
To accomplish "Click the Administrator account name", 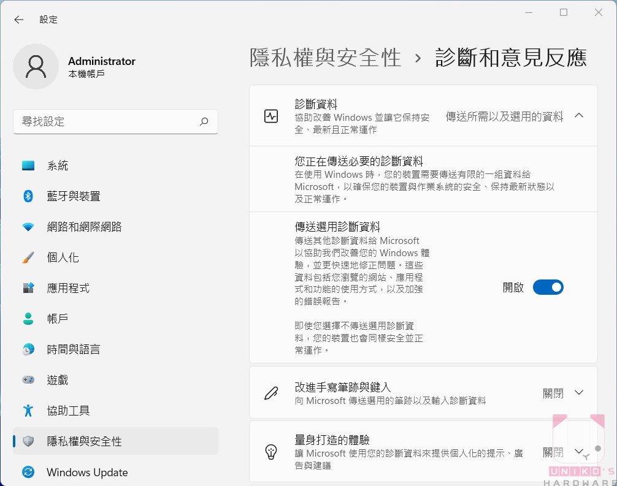I will click(102, 61).
